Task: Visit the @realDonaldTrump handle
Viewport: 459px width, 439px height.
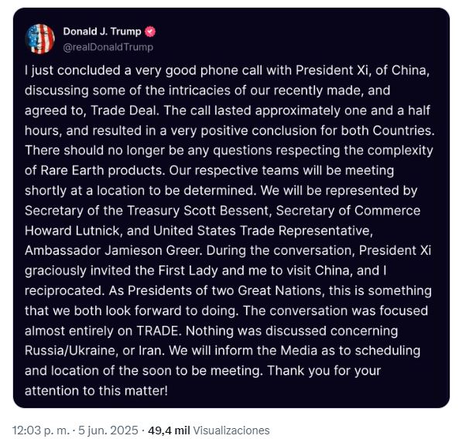Action: [x=108, y=47]
